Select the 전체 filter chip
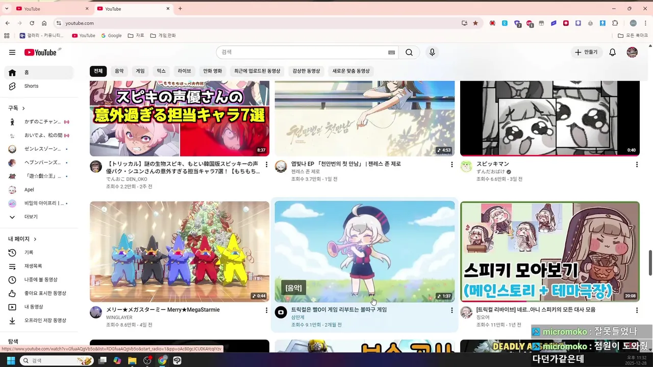The height and width of the screenshot is (367, 653). [x=98, y=71]
